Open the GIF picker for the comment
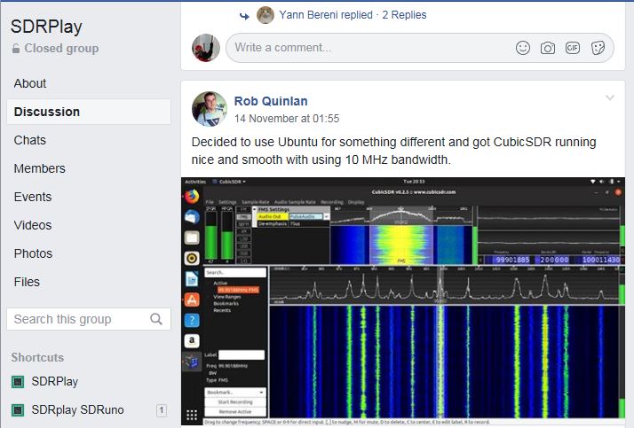This screenshot has height=428, width=634. click(x=573, y=48)
